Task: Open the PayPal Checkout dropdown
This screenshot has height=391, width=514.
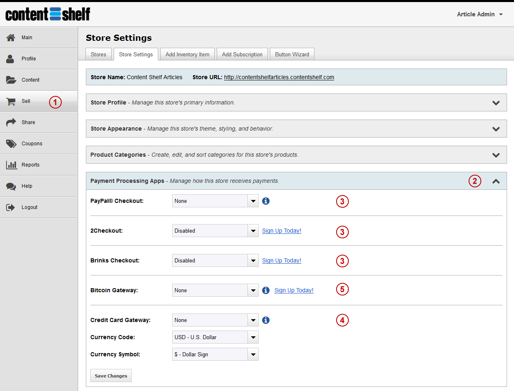Action: [x=215, y=201]
